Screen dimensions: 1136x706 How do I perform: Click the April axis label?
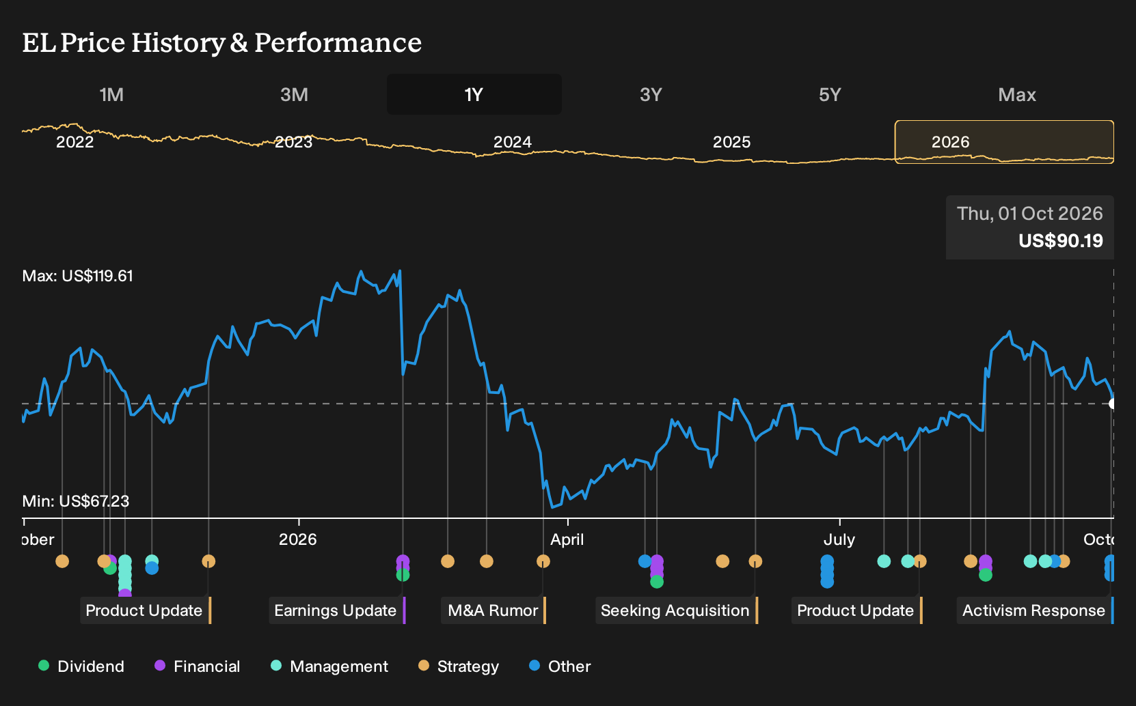[567, 539]
